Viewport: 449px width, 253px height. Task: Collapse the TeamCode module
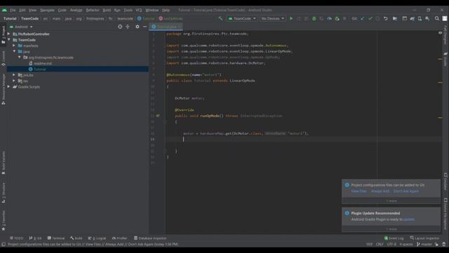9,40
